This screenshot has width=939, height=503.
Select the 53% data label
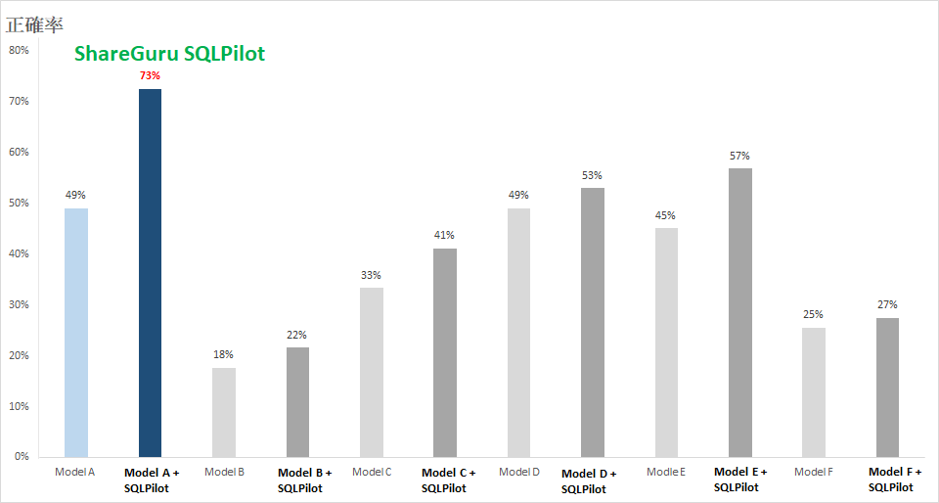click(x=593, y=175)
